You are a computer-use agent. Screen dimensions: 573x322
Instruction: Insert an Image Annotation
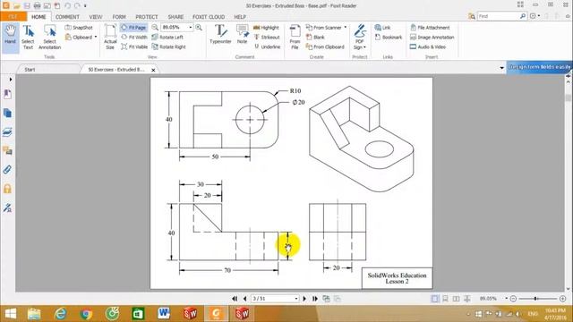pos(432,37)
